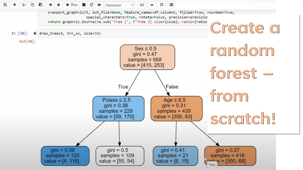303x170 pixels.
Task: Click the Run button
Action: (x=72, y=5)
